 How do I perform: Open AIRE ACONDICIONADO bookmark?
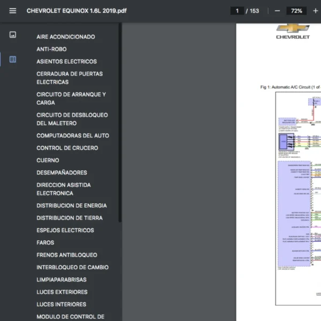(x=66, y=37)
